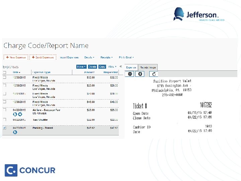Sort by the Date column header

pyautogui.click(x=16, y=72)
